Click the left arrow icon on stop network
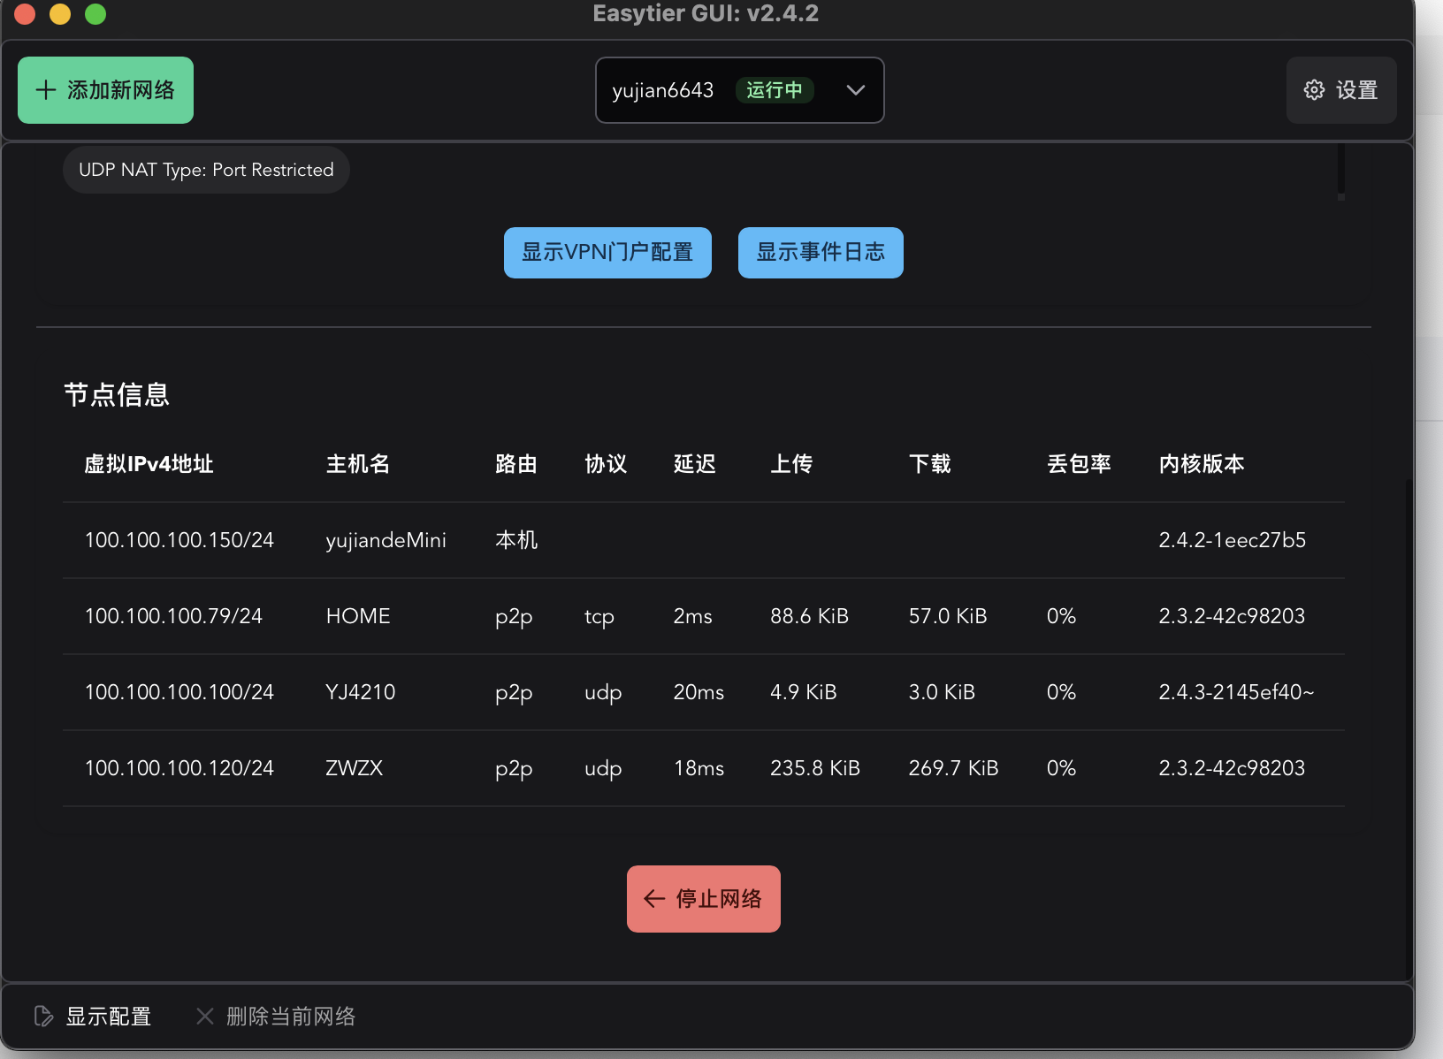This screenshot has height=1059, width=1443. tap(654, 899)
